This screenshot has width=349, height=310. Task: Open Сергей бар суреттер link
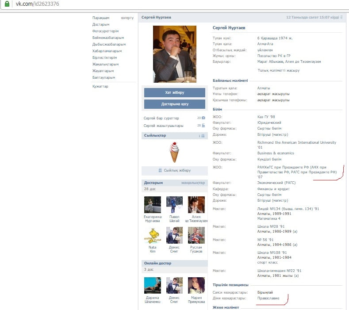[x=161, y=118]
